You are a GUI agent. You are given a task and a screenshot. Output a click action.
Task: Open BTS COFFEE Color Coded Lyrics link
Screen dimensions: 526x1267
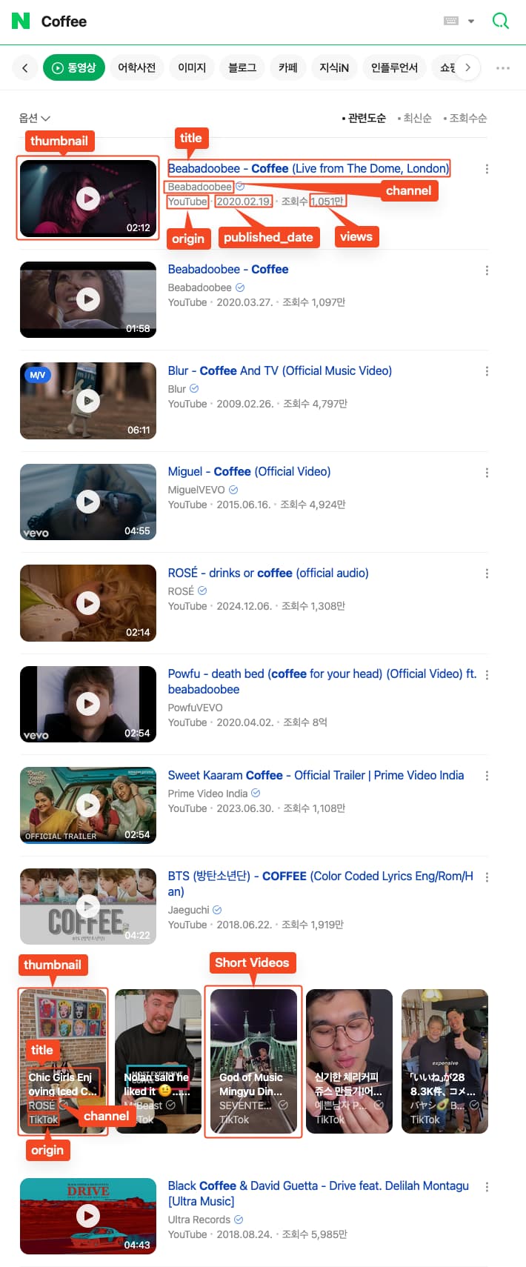(320, 884)
